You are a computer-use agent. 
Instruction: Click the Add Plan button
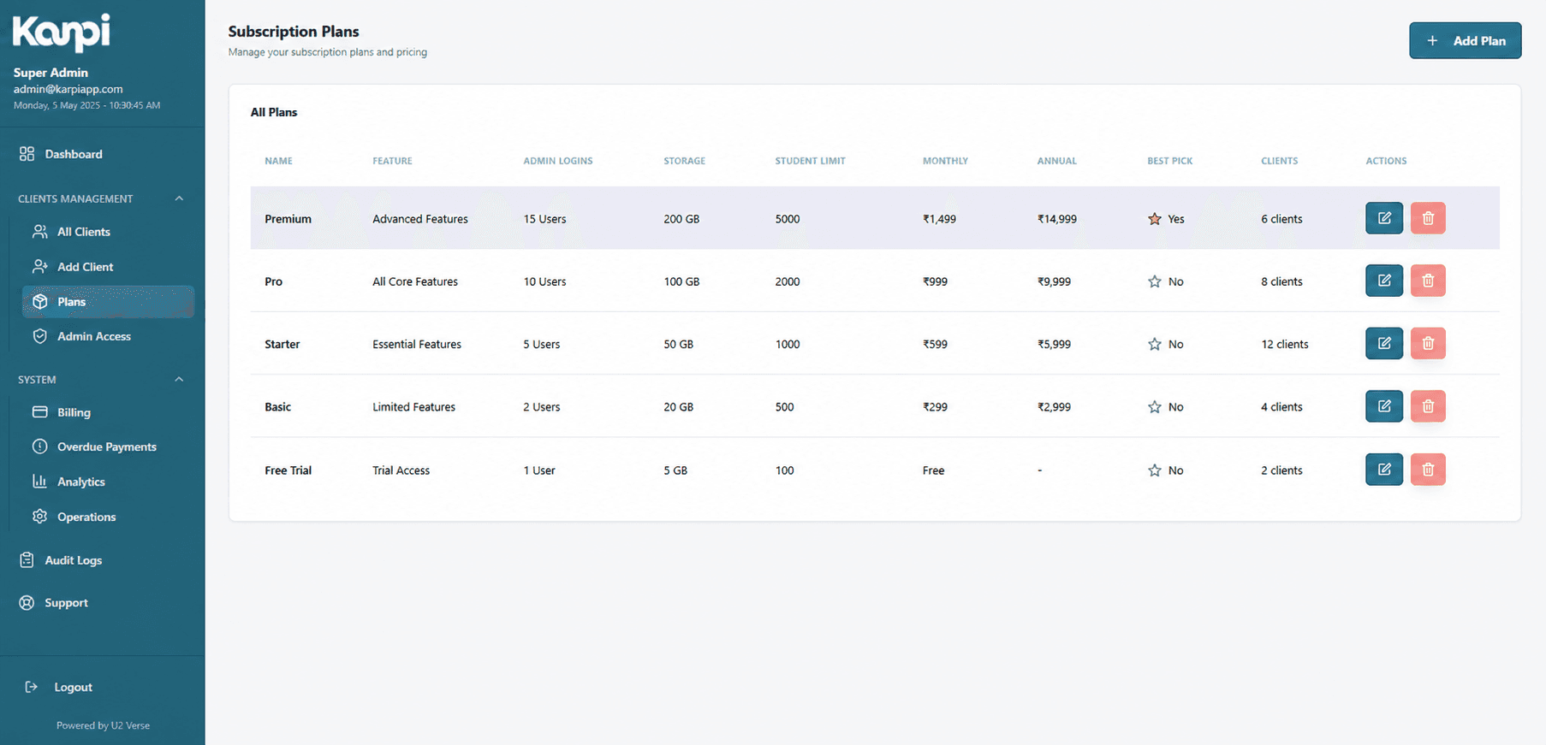pyautogui.click(x=1465, y=40)
